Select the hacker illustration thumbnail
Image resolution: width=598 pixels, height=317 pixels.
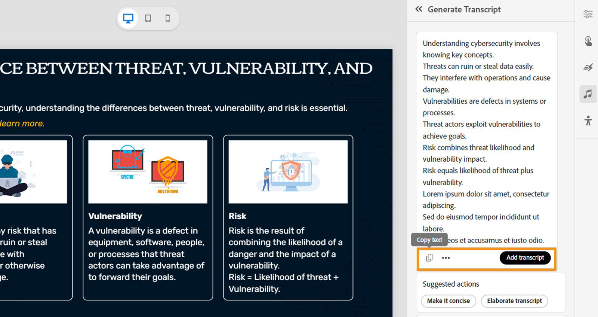pos(33,172)
